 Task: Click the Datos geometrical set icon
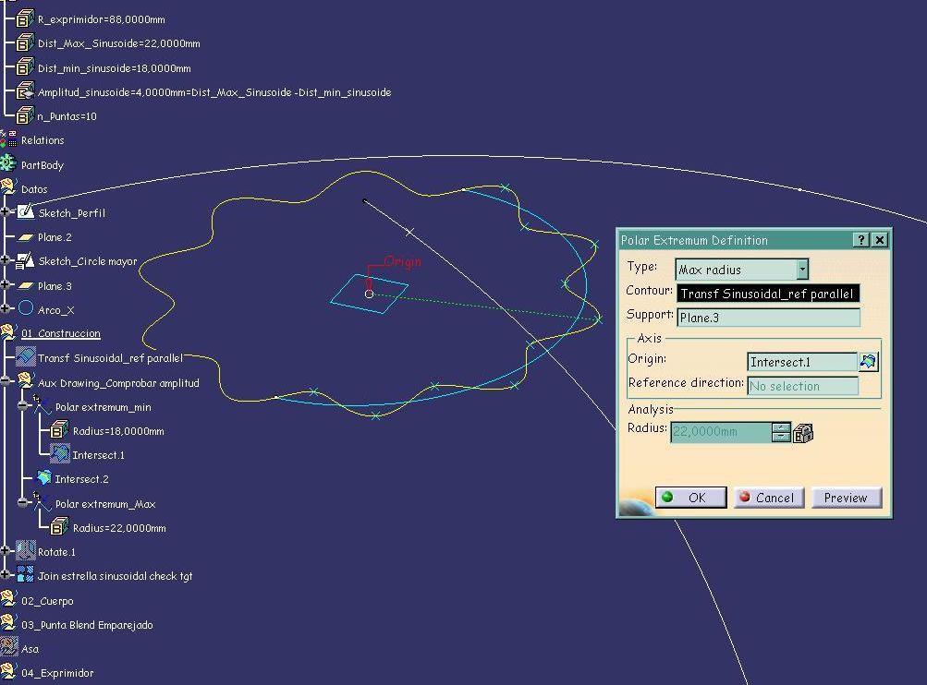pyautogui.click(x=8, y=187)
